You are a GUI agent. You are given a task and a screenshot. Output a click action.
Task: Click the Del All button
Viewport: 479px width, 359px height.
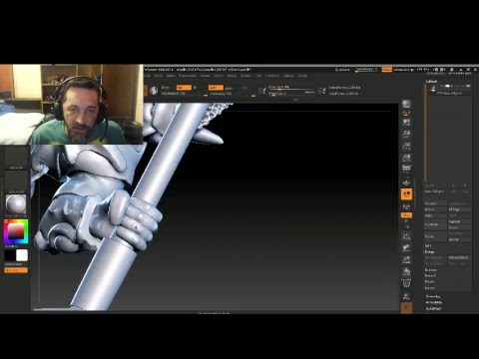click(459, 239)
